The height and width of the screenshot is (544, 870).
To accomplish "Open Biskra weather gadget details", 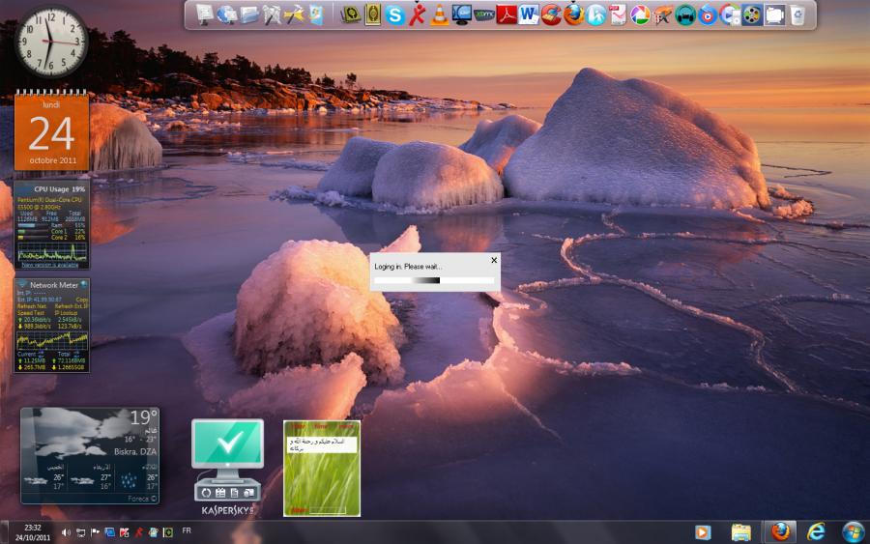I will (90, 456).
